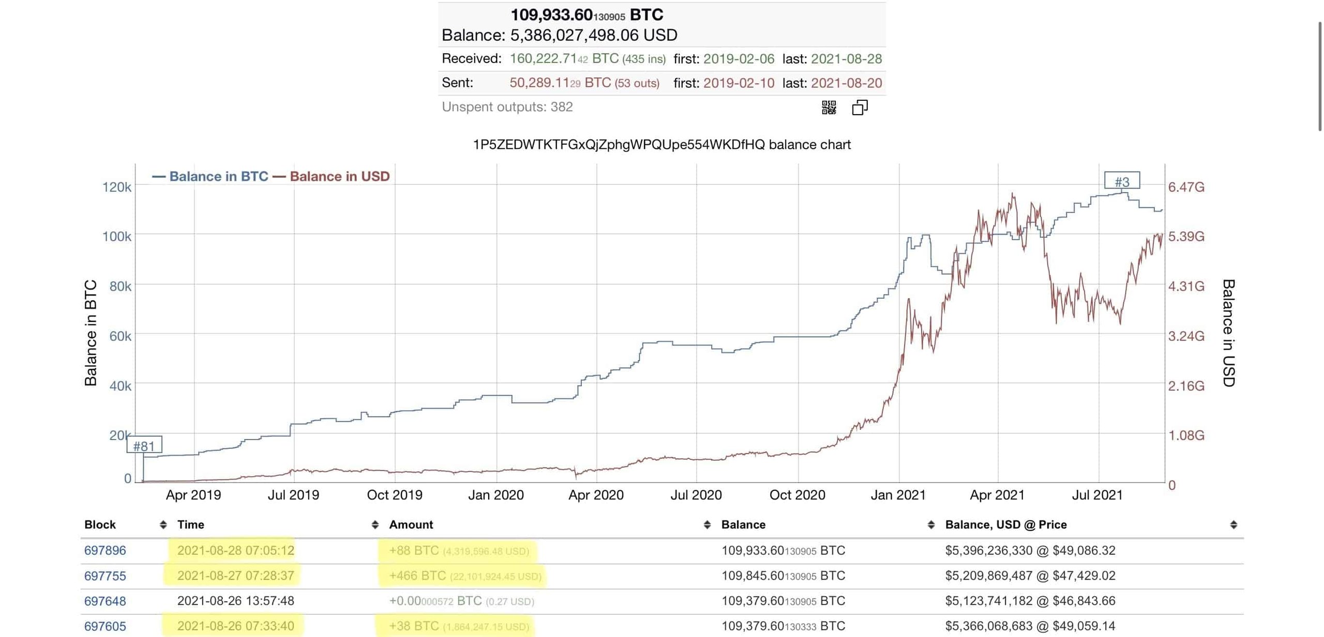Sort table by Block column arrows
This screenshot has width=1324, height=637.
click(x=163, y=525)
